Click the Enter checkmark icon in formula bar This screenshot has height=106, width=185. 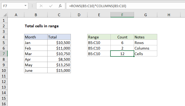point(50,6)
